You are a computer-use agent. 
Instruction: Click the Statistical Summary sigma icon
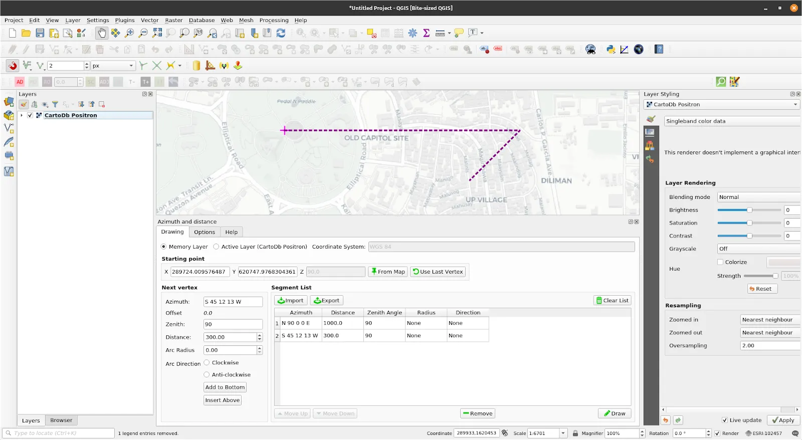[427, 33]
